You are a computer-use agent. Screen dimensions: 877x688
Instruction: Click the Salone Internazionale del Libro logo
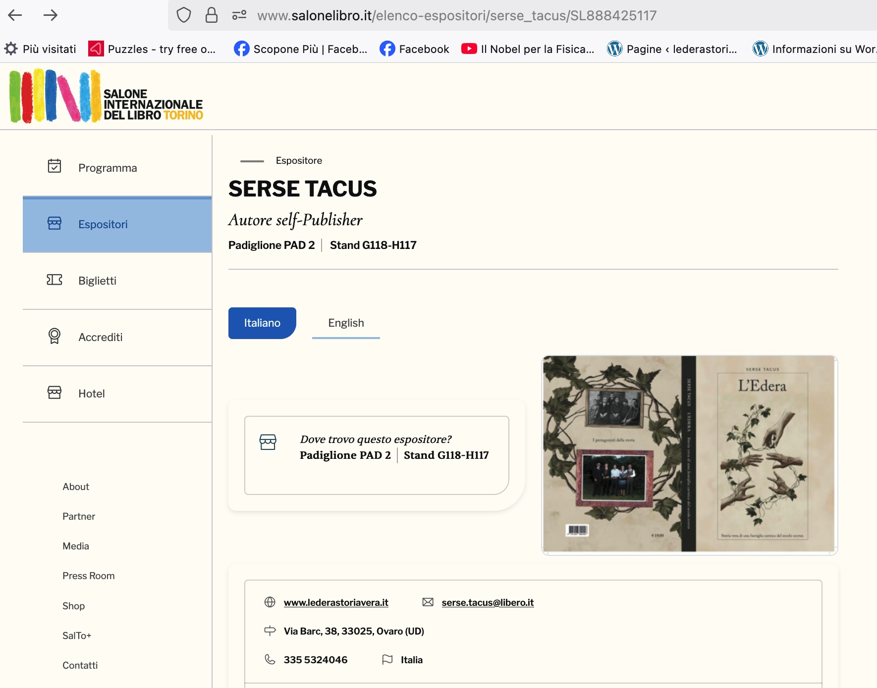106,96
